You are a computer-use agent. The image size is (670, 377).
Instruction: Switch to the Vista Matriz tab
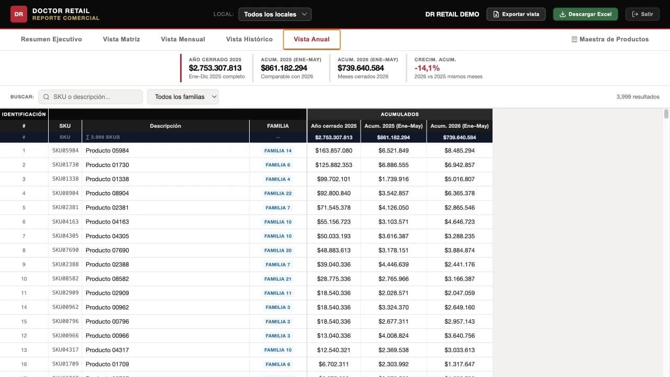pyautogui.click(x=121, y=39)
